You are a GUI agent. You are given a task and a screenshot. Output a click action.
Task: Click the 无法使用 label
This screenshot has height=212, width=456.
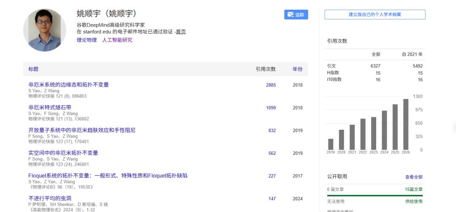point(336,201)
